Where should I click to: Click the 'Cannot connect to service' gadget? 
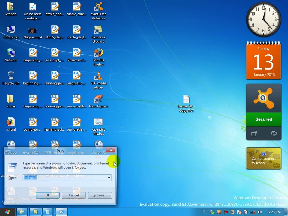point(264,158)
